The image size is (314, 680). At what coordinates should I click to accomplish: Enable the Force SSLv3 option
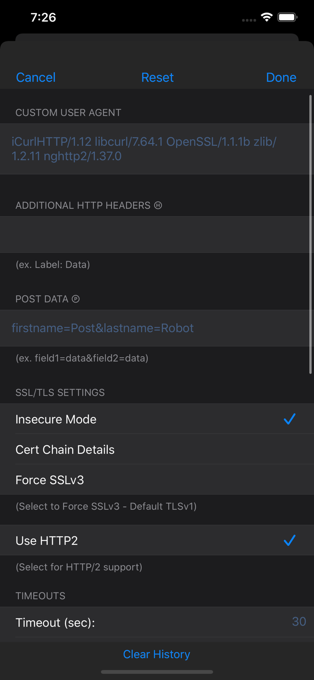point(157,480)
